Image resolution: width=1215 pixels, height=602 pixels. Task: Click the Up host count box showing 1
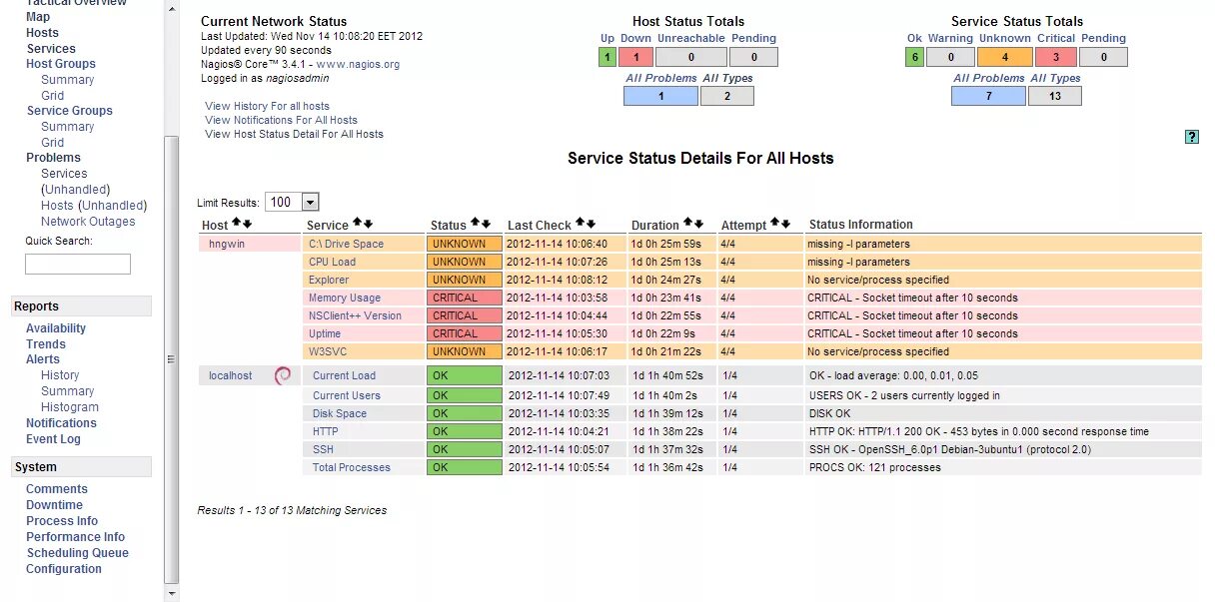tap(607, 58)
